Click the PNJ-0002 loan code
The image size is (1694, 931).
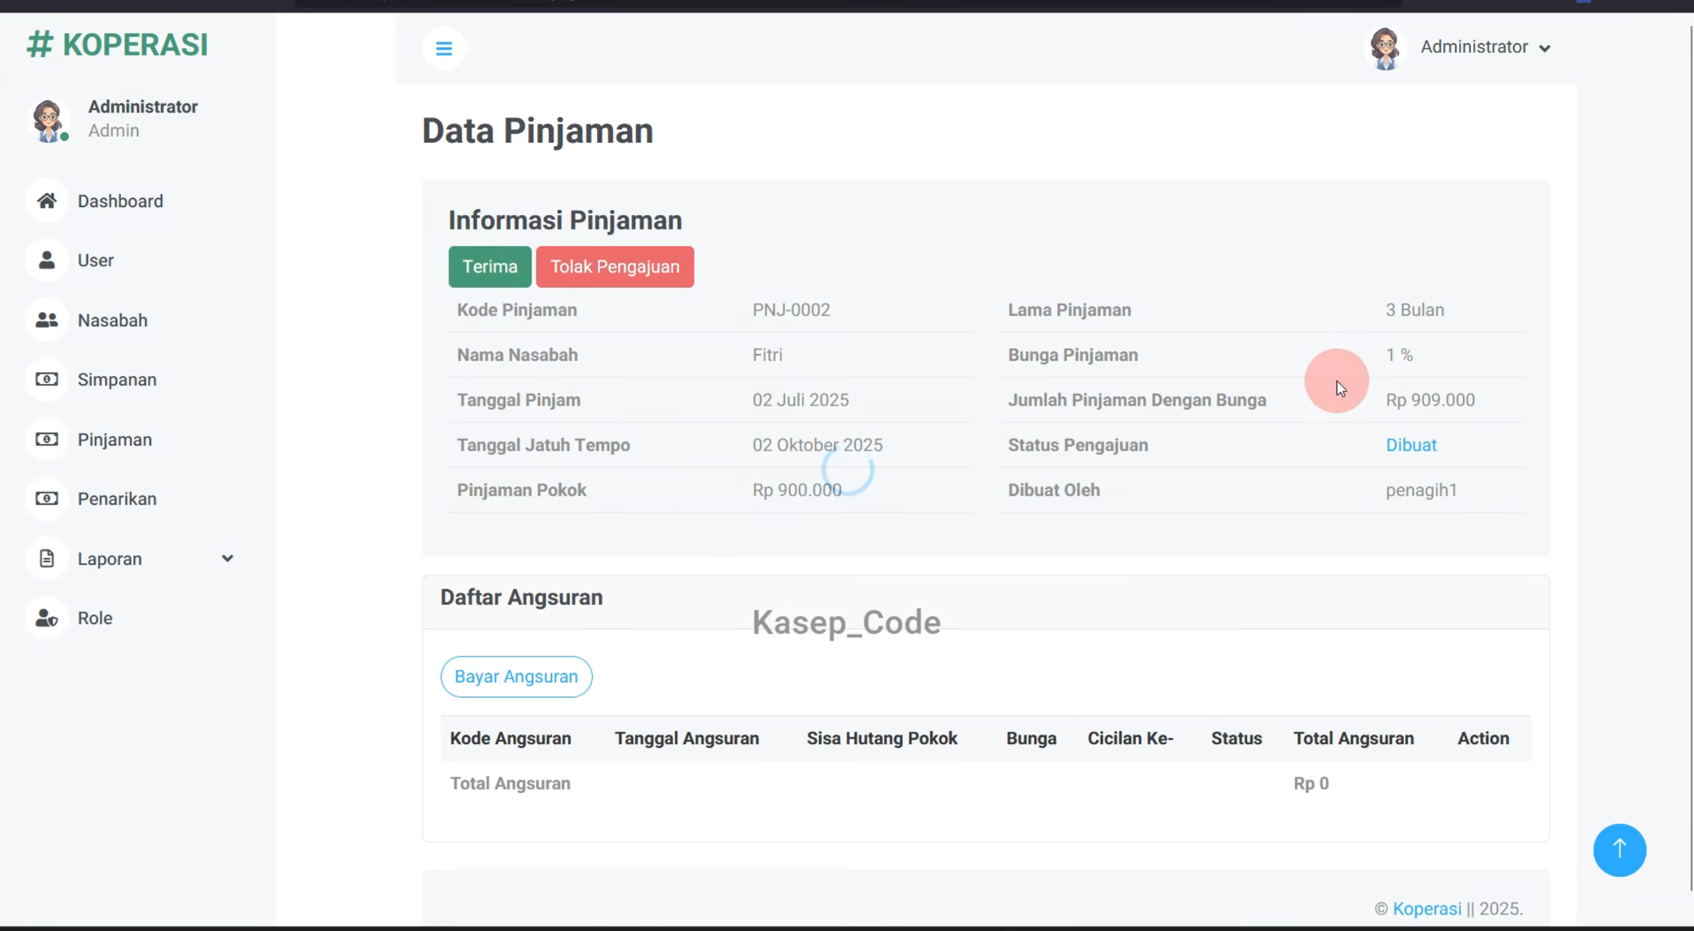(x=791, y=310)
